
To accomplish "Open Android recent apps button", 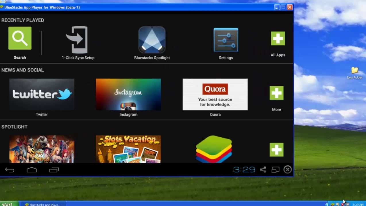I will [x=54, y=170].
